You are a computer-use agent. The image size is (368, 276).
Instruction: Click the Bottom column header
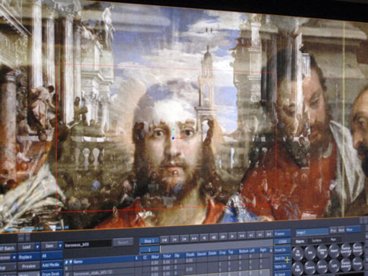click(x=243, y=252)
